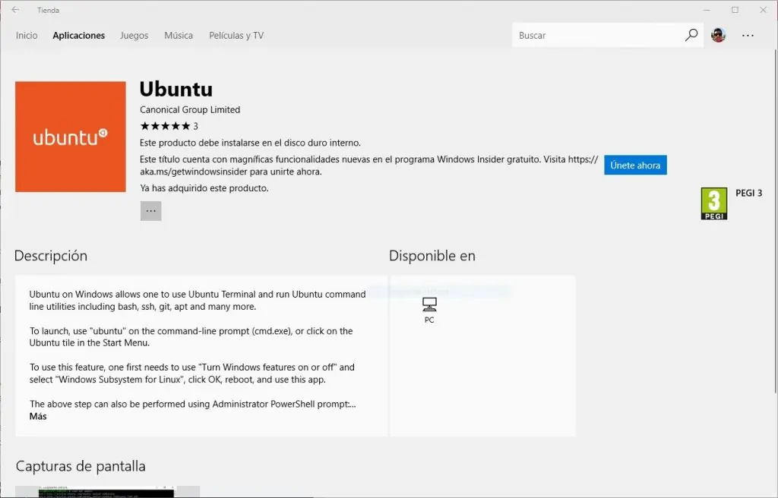Click the 'PEGI 3' label text
The height and width of the screenshot is (498, 778).
click(x=748, y=193)
